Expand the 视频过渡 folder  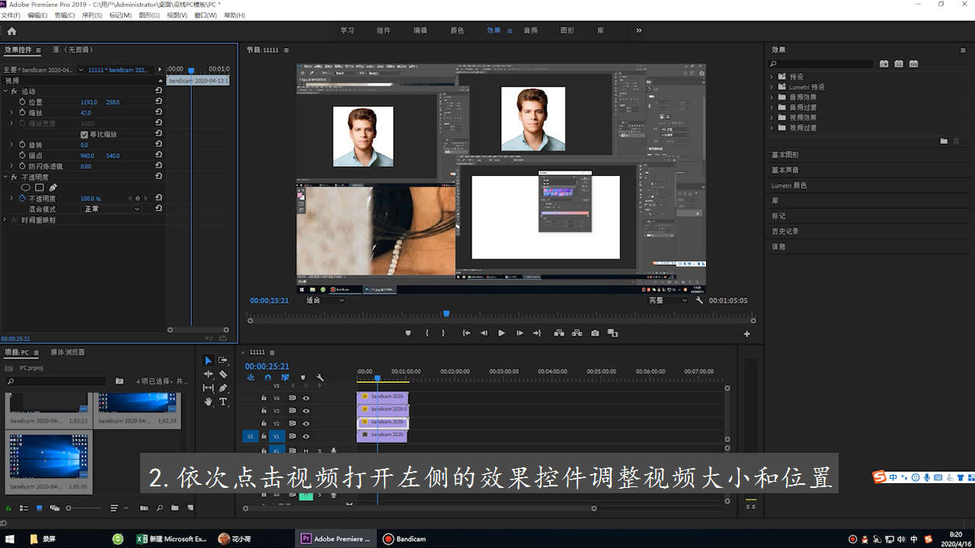[772, 127]
